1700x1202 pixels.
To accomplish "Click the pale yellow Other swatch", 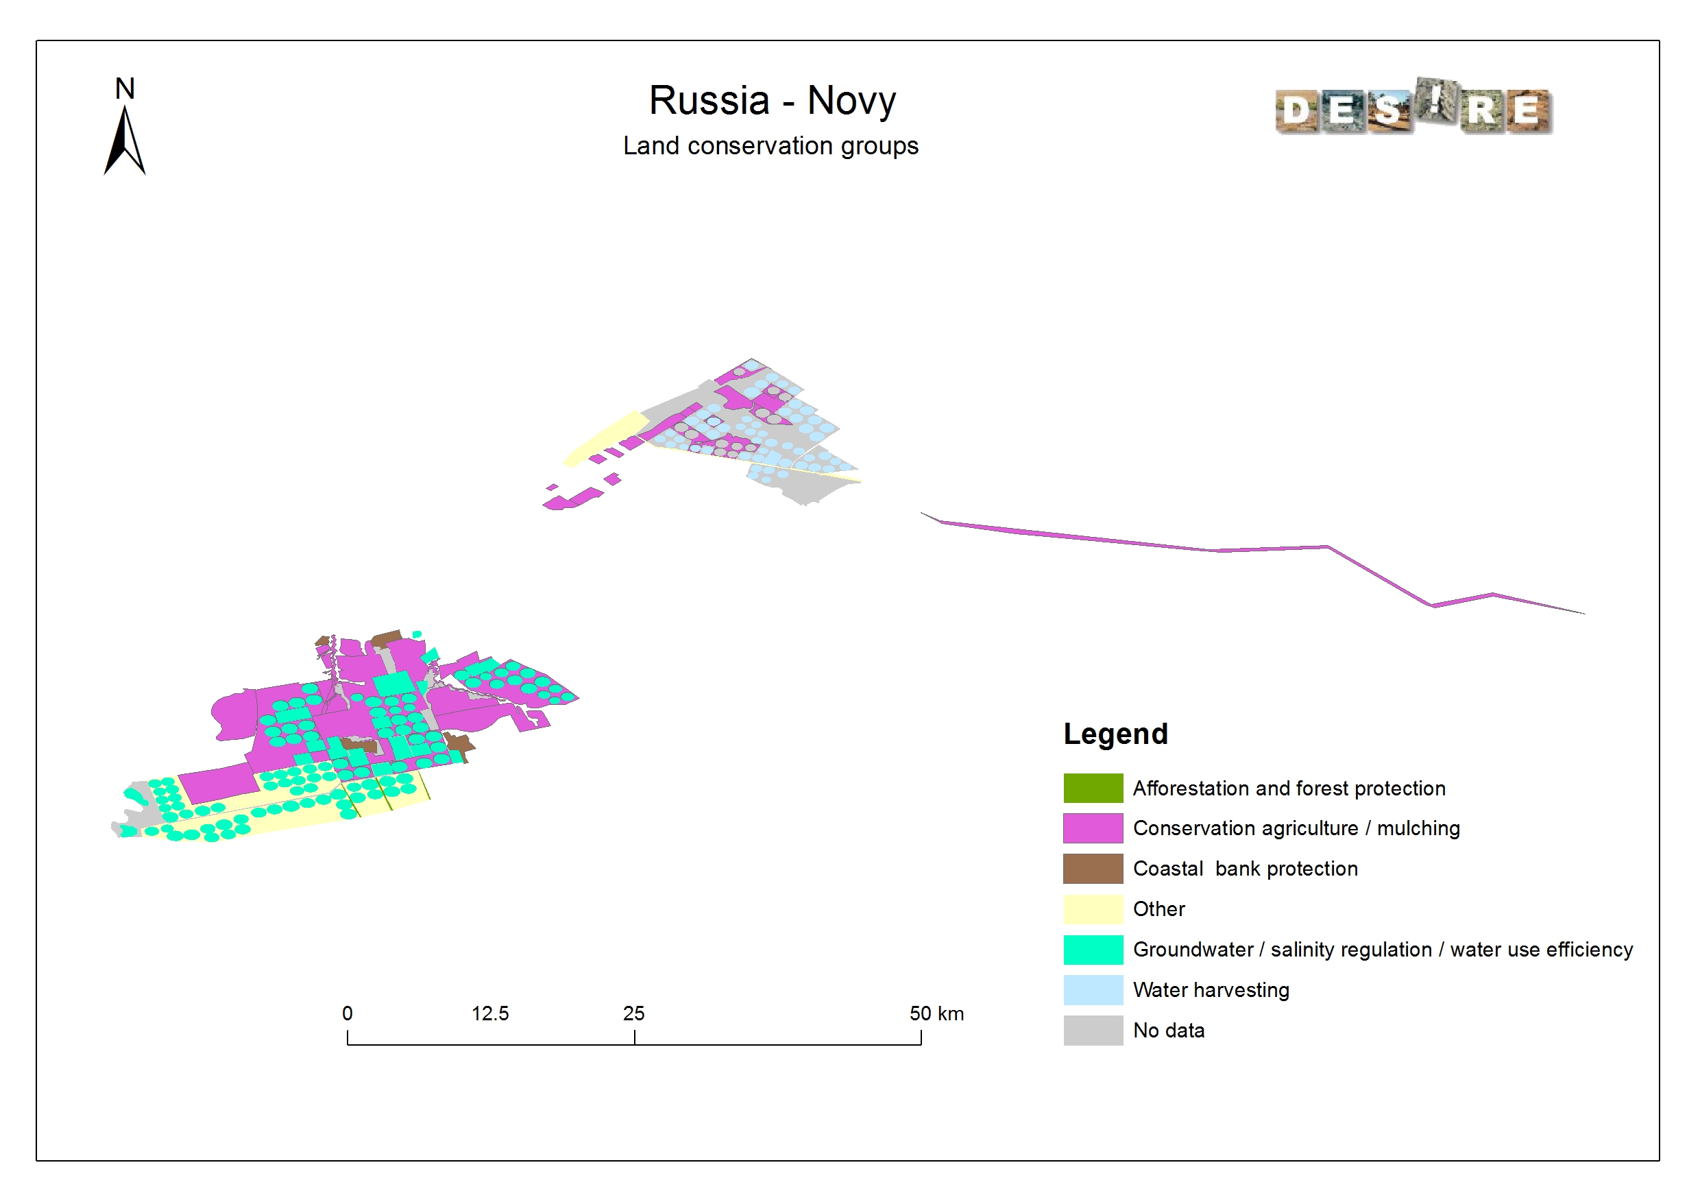I will click(x=1093, y=909).
